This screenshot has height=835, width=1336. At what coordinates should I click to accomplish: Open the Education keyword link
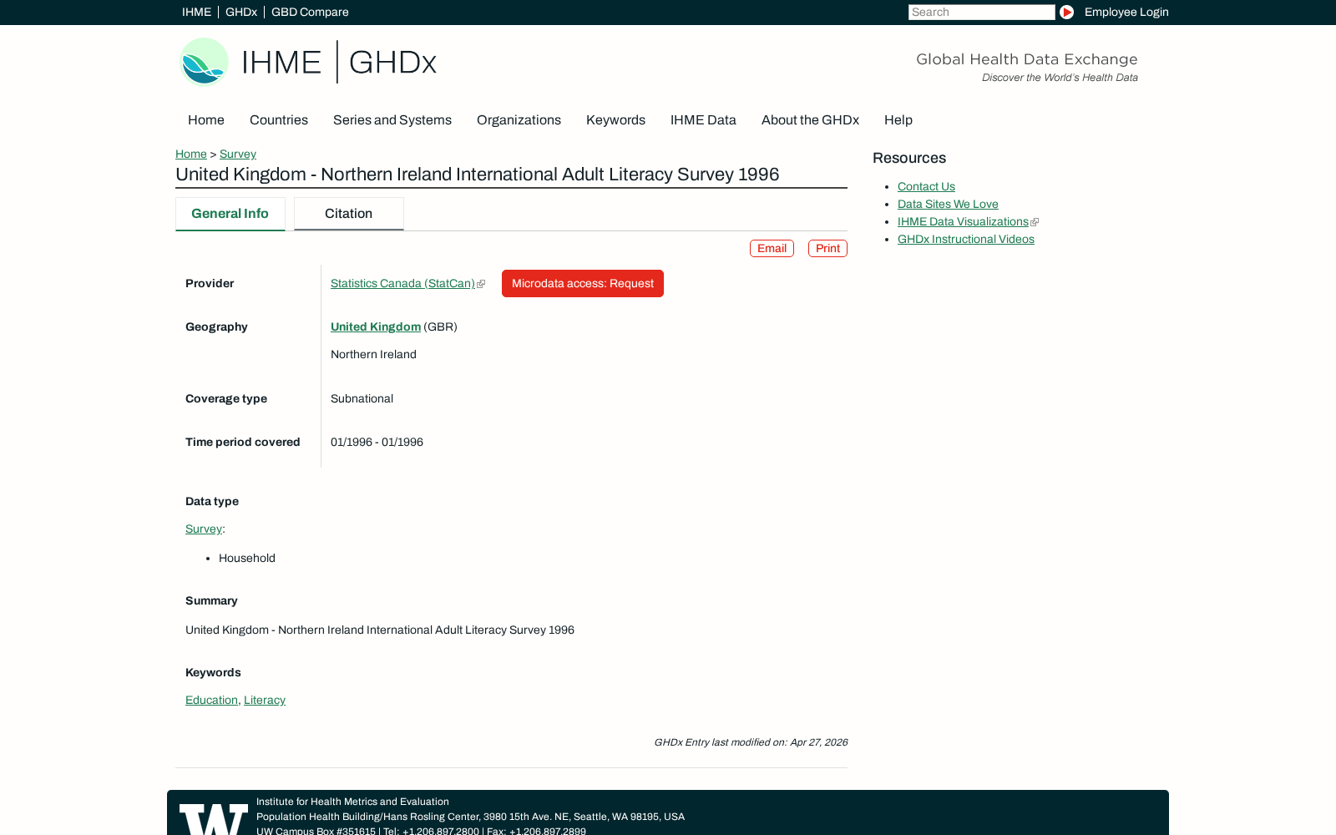point(211,700)
